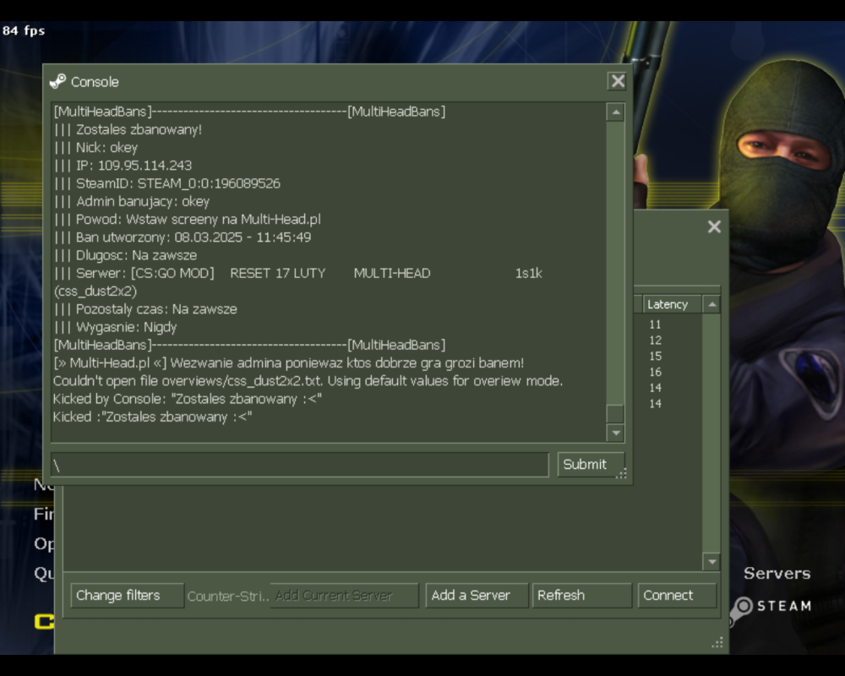Click the server list scroll-up arrow near Latency
This screenshot has width=845, height=676.
coord(711,304)
